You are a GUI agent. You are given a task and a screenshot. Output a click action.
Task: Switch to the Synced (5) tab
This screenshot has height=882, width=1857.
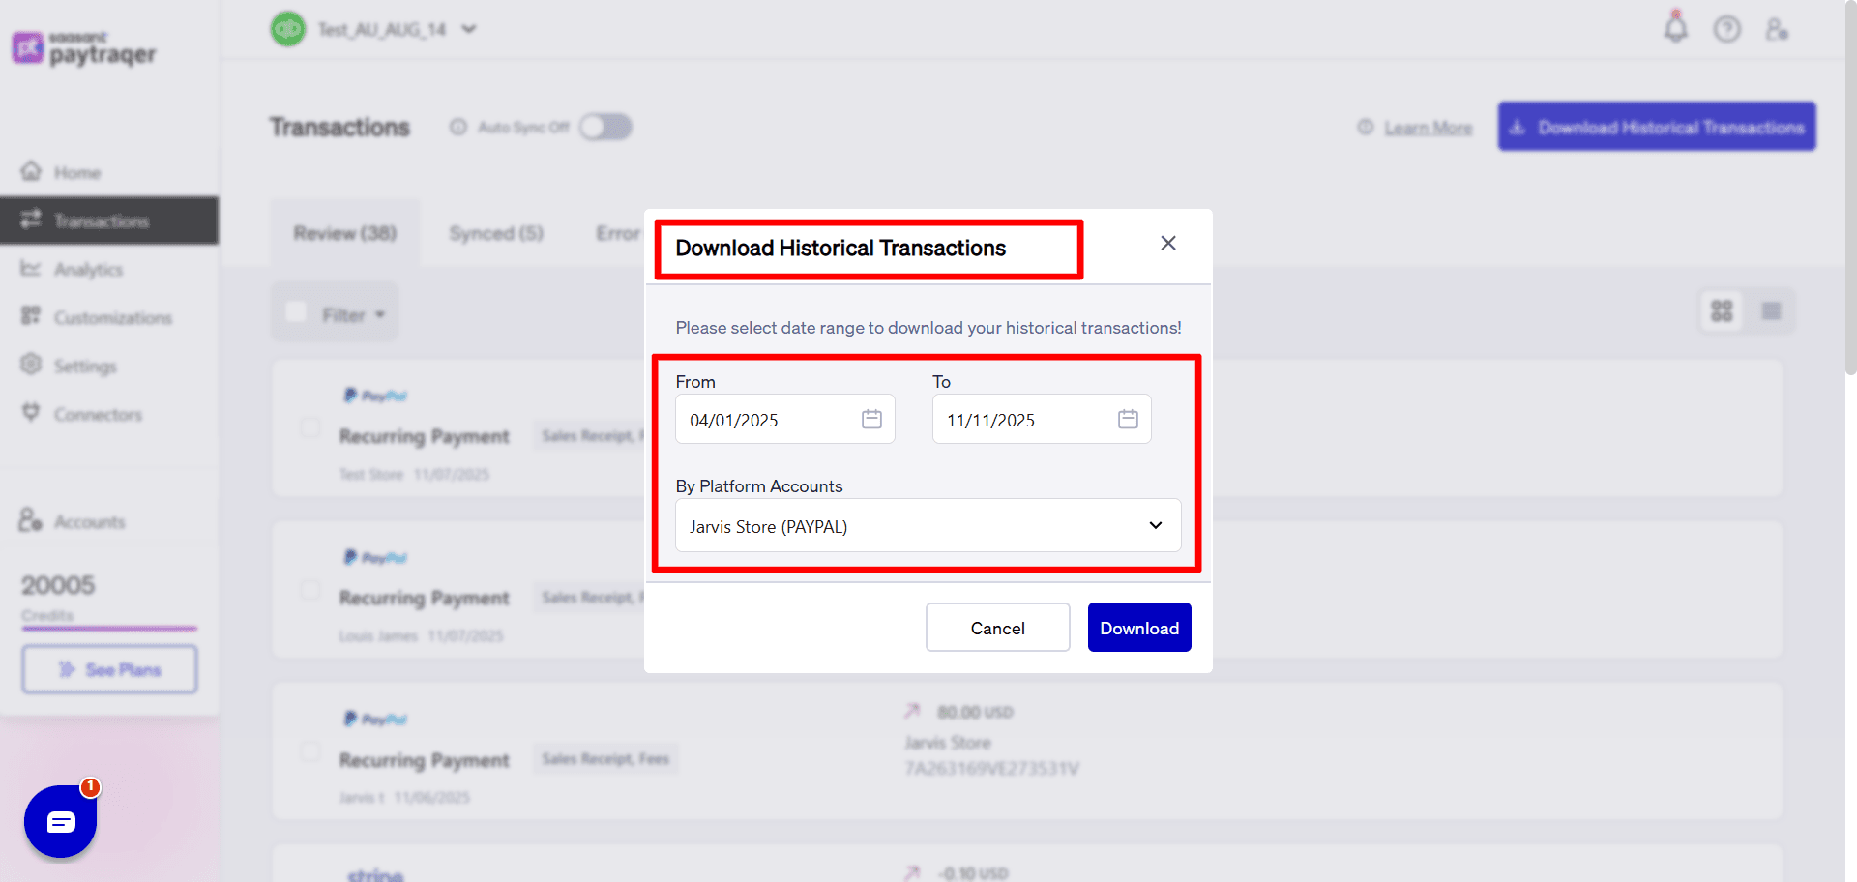pyautogui.click(x=495, y=232)
